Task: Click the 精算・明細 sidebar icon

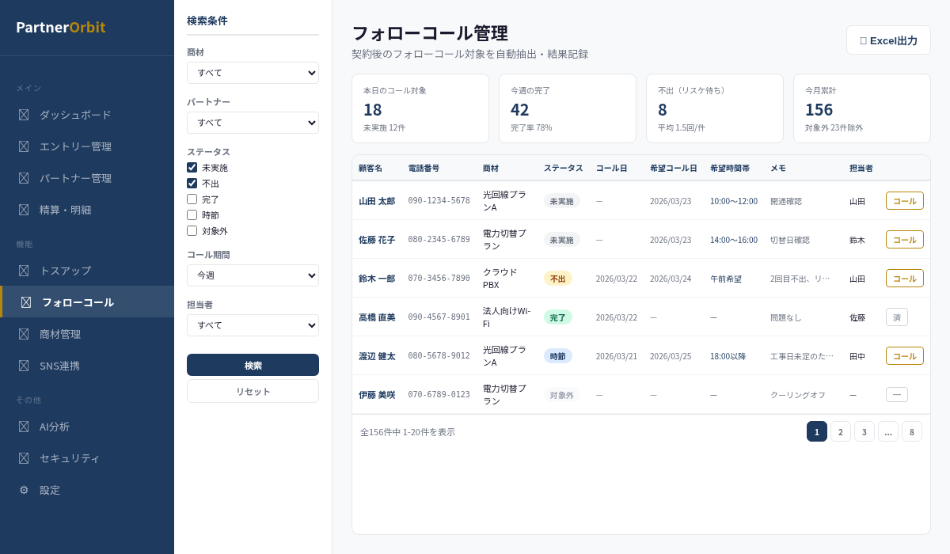Action: click(24, 210)
